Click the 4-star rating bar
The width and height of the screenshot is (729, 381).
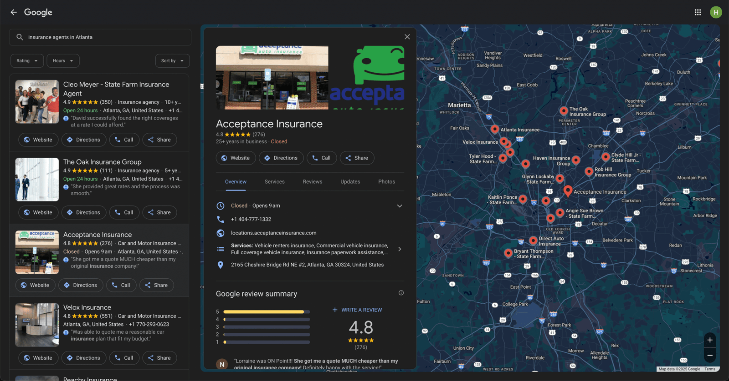tap(267, 319)
